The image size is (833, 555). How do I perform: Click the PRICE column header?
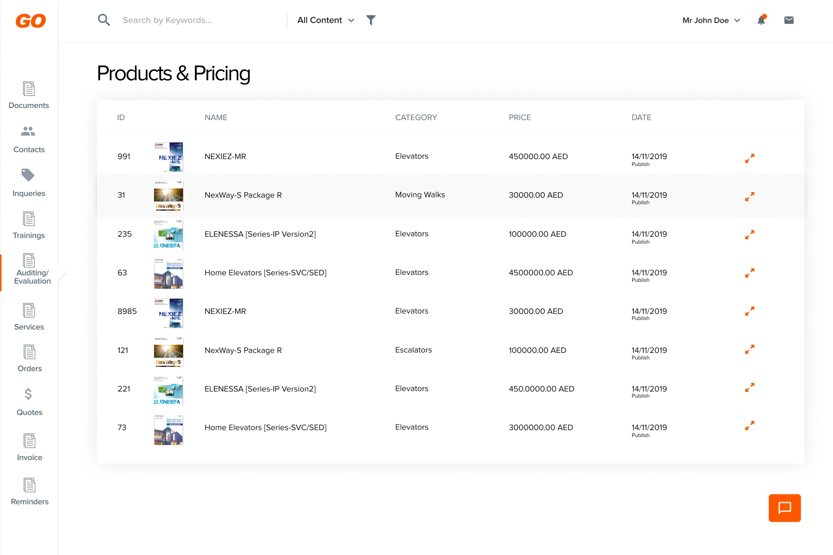[520, 118]
